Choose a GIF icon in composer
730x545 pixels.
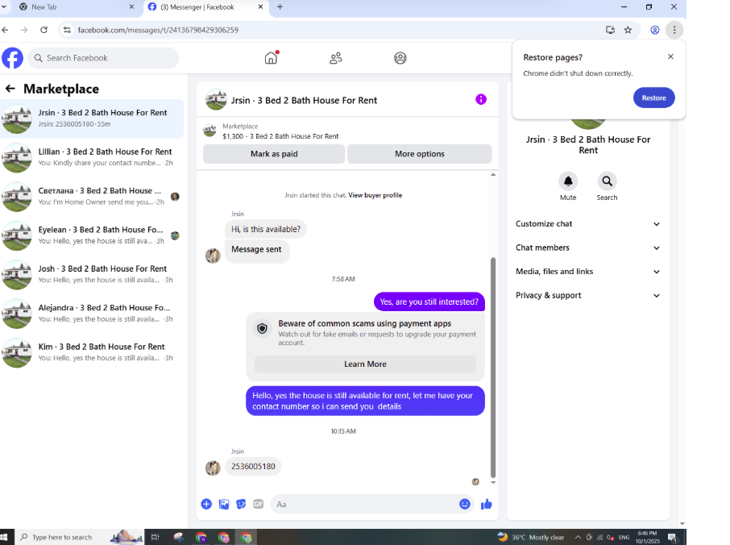(x=259, y=504)
